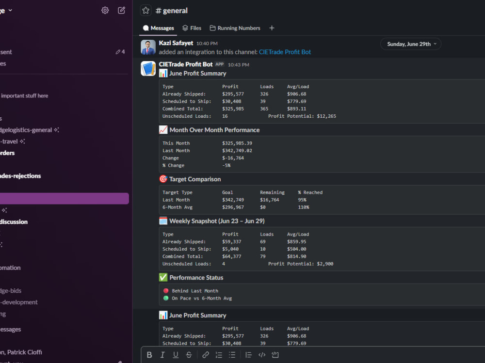Click the 110% reached value
This screenshot has height=363, width=485.
click(304, 207)
